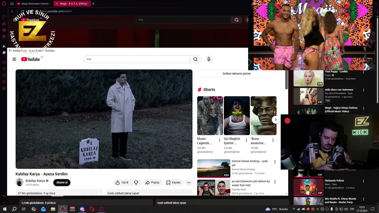Screen dimensions: 379x213
Task: Open "Bunu annesine" short thumbnail
Action: click(264, 116)
